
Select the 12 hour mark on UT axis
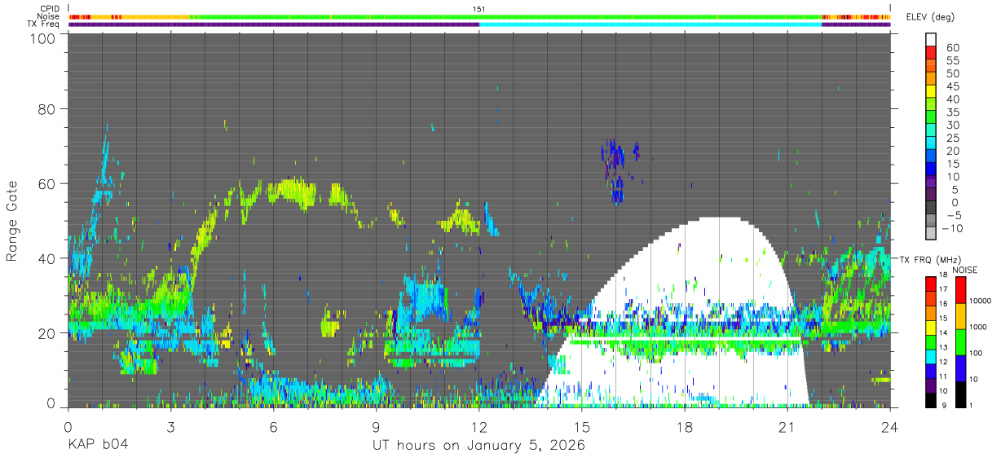click(478, 426)
